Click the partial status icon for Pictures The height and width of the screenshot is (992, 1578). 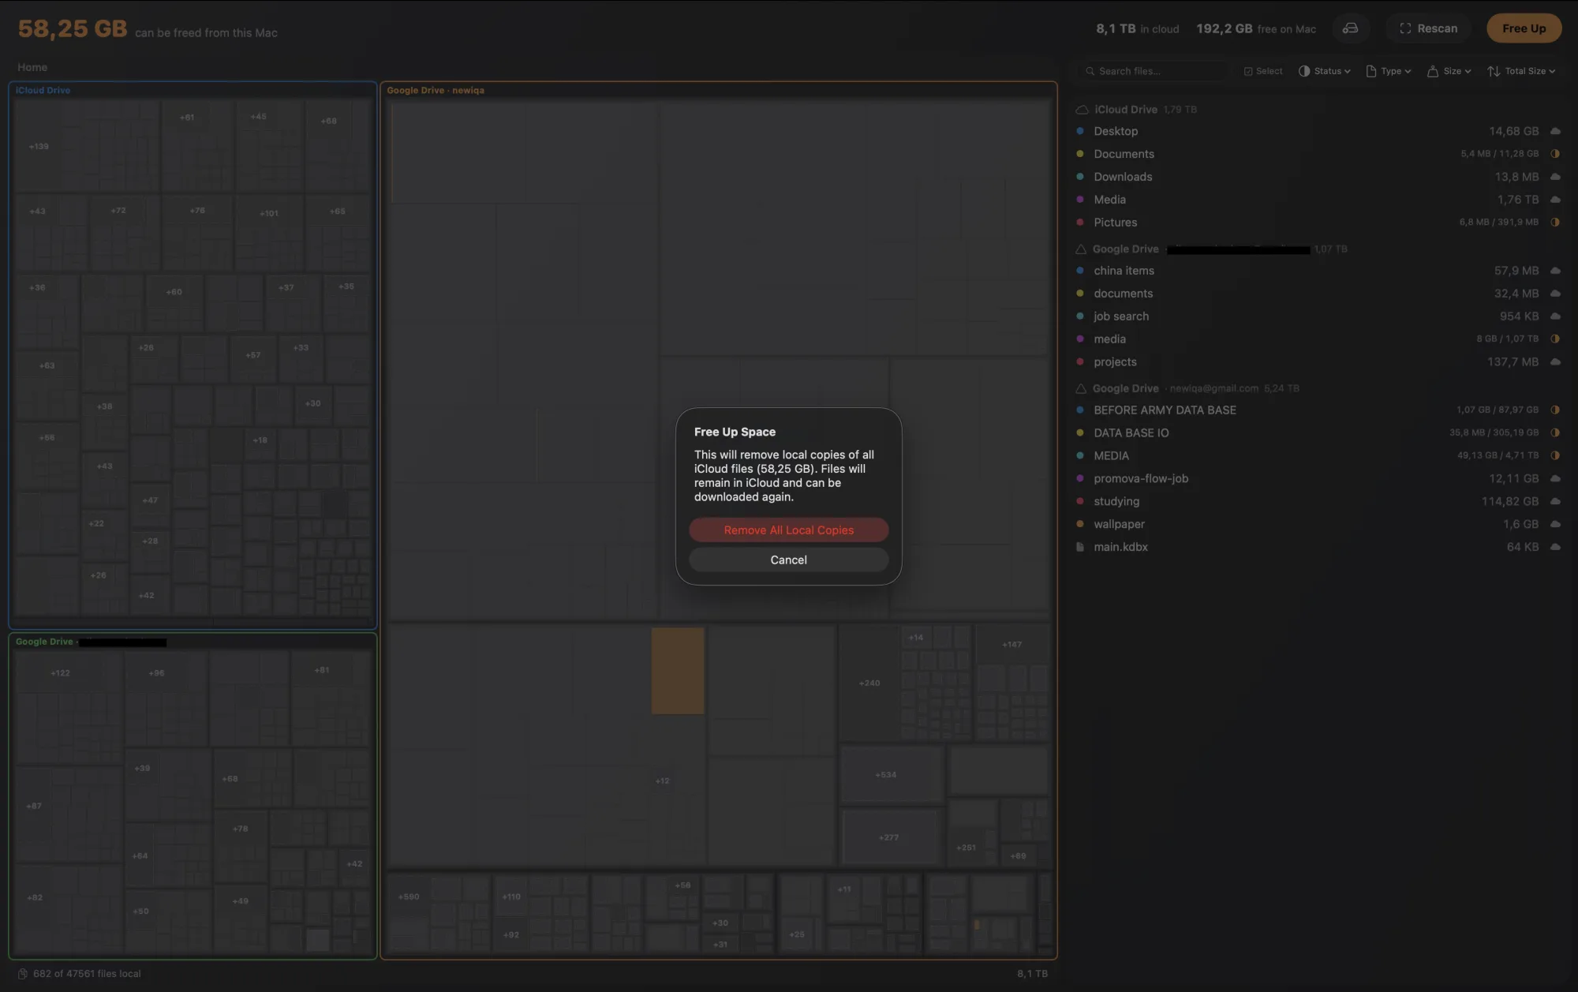[x=1555, y=223]
